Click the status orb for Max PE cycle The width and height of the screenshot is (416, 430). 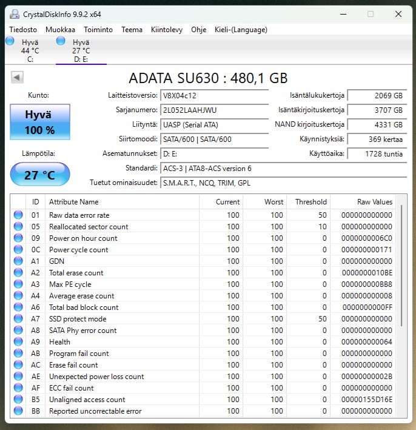(18, 284)
